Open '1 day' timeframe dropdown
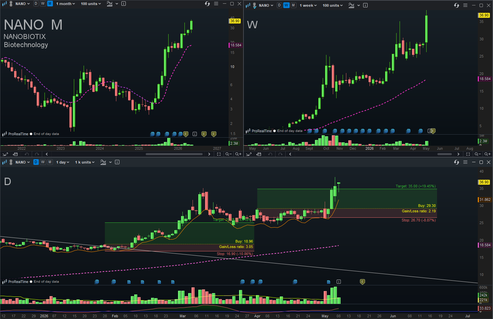The image size is (493, 319). pyautogui.click(x=63, y=162)
